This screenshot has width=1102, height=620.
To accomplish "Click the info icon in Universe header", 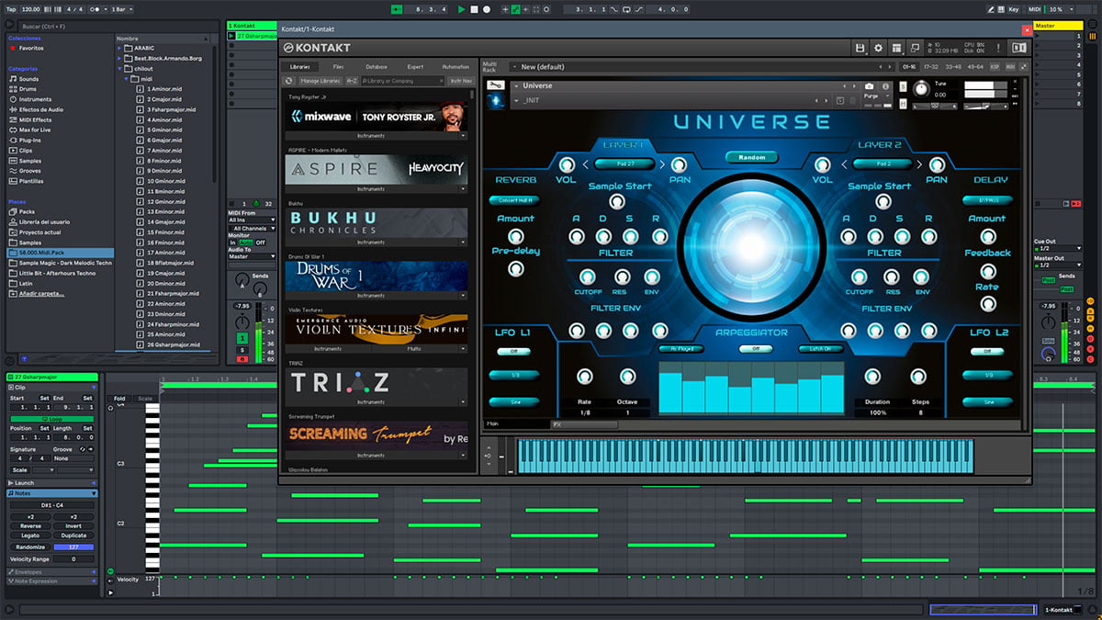I will (x=883, y=85).
